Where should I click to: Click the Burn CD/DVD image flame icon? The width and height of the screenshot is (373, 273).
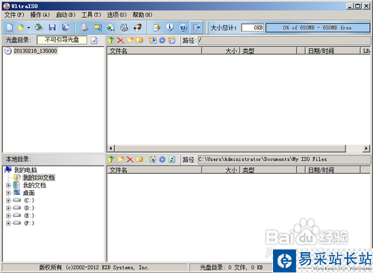pyautogui.click(x=137, y=28)
